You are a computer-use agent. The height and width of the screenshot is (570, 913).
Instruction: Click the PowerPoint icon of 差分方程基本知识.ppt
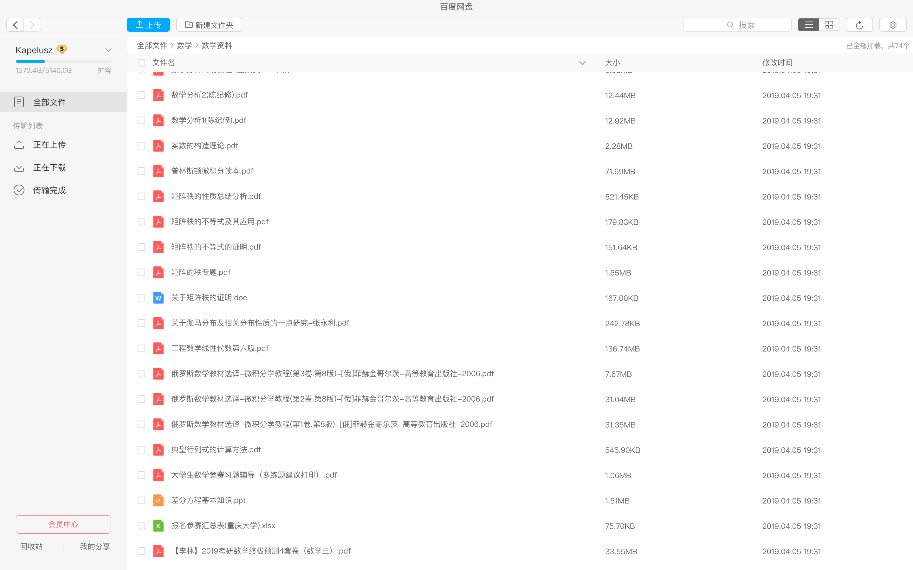pyautogui.click(x=158, y=500)
